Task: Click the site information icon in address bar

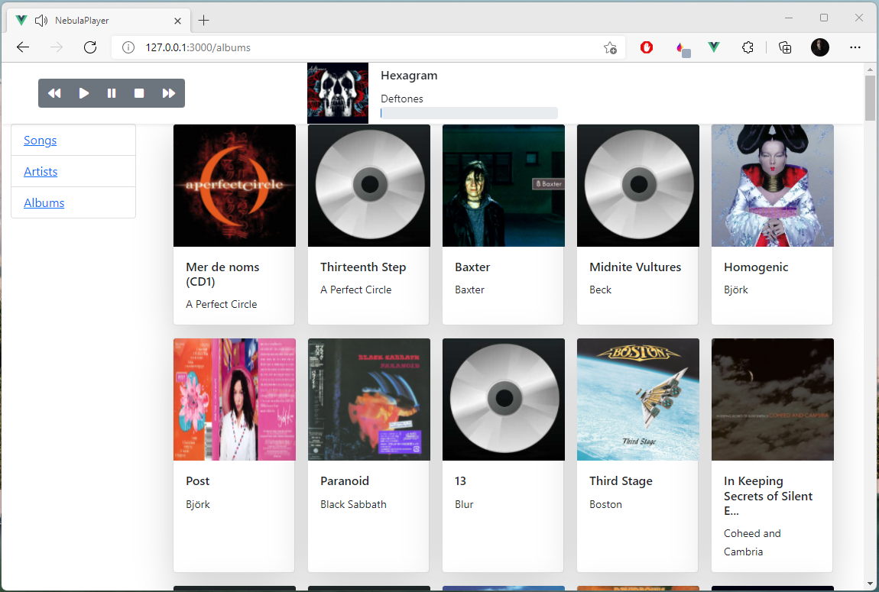Action: pyautogui.click(x=128, y=47)
